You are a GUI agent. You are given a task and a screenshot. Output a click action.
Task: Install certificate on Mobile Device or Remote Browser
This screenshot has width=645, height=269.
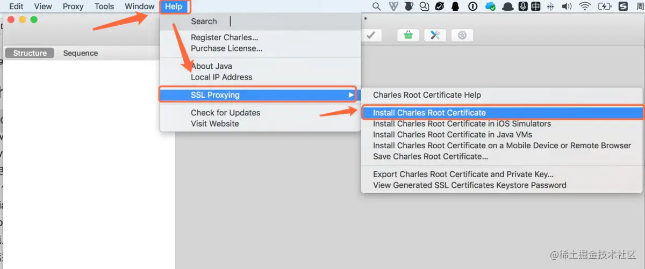click(502, 146)
